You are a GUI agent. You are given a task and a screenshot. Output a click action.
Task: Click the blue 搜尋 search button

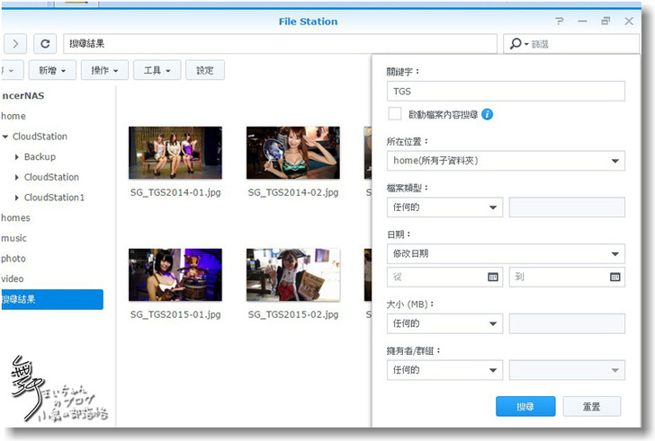click(525, 406)
